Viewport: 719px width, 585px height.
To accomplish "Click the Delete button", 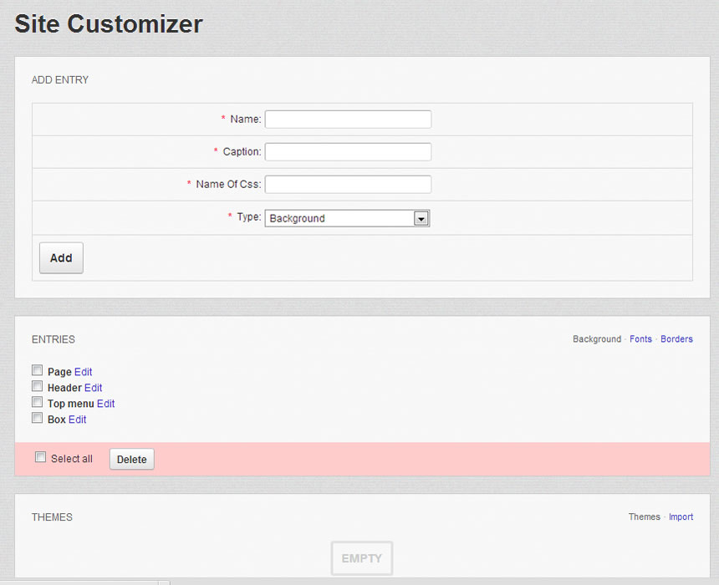I will 131,459.
